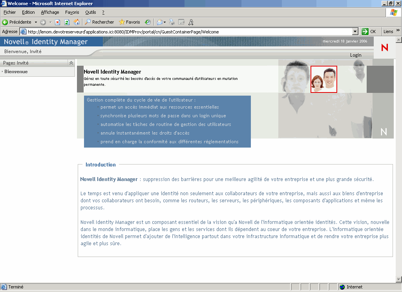This screenshot has height=292, width=402.
Task: Click the IE icon in the title bar
Action: pyautogui.click(x=3, y=3)
